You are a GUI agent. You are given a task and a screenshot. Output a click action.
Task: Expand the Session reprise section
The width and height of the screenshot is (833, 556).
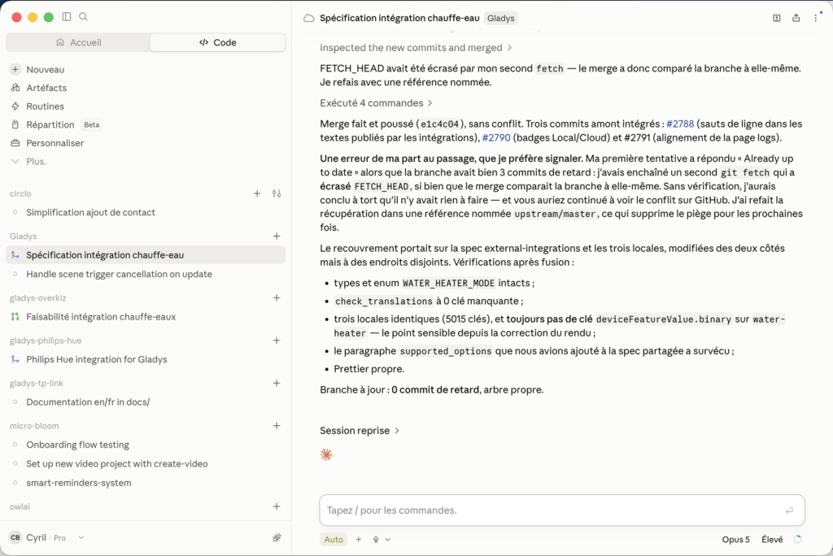[x=359, y=431]
